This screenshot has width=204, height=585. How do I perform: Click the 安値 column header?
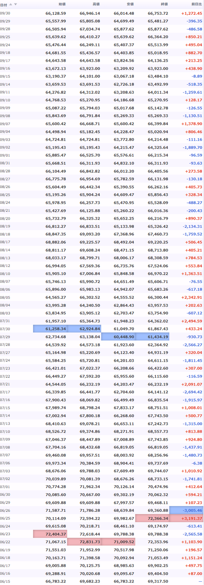[x=130, y=4]
